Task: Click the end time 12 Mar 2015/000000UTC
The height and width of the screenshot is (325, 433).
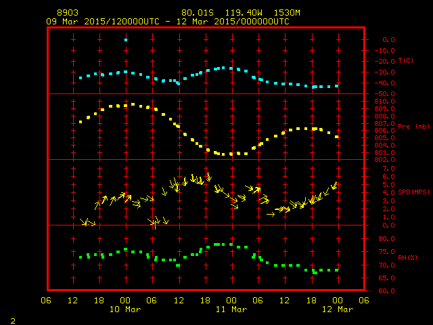Action: pos(233,22)
